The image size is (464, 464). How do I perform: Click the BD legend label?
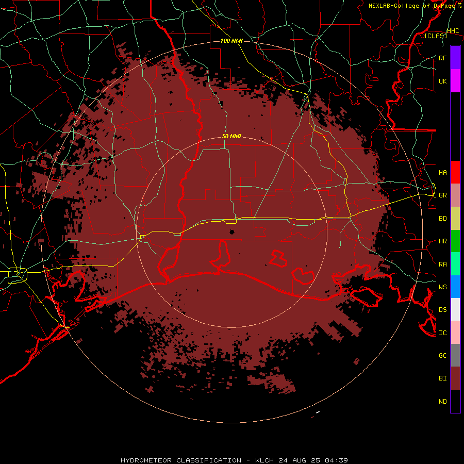coord(443,219)
